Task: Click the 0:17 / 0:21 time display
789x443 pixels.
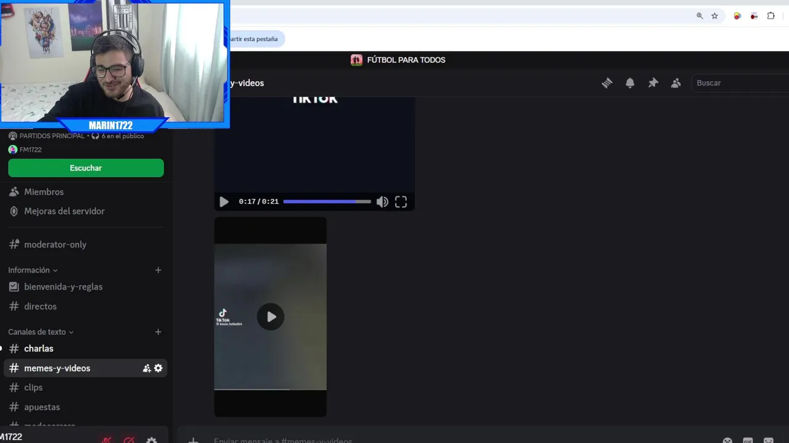Action: coord(259,202)
